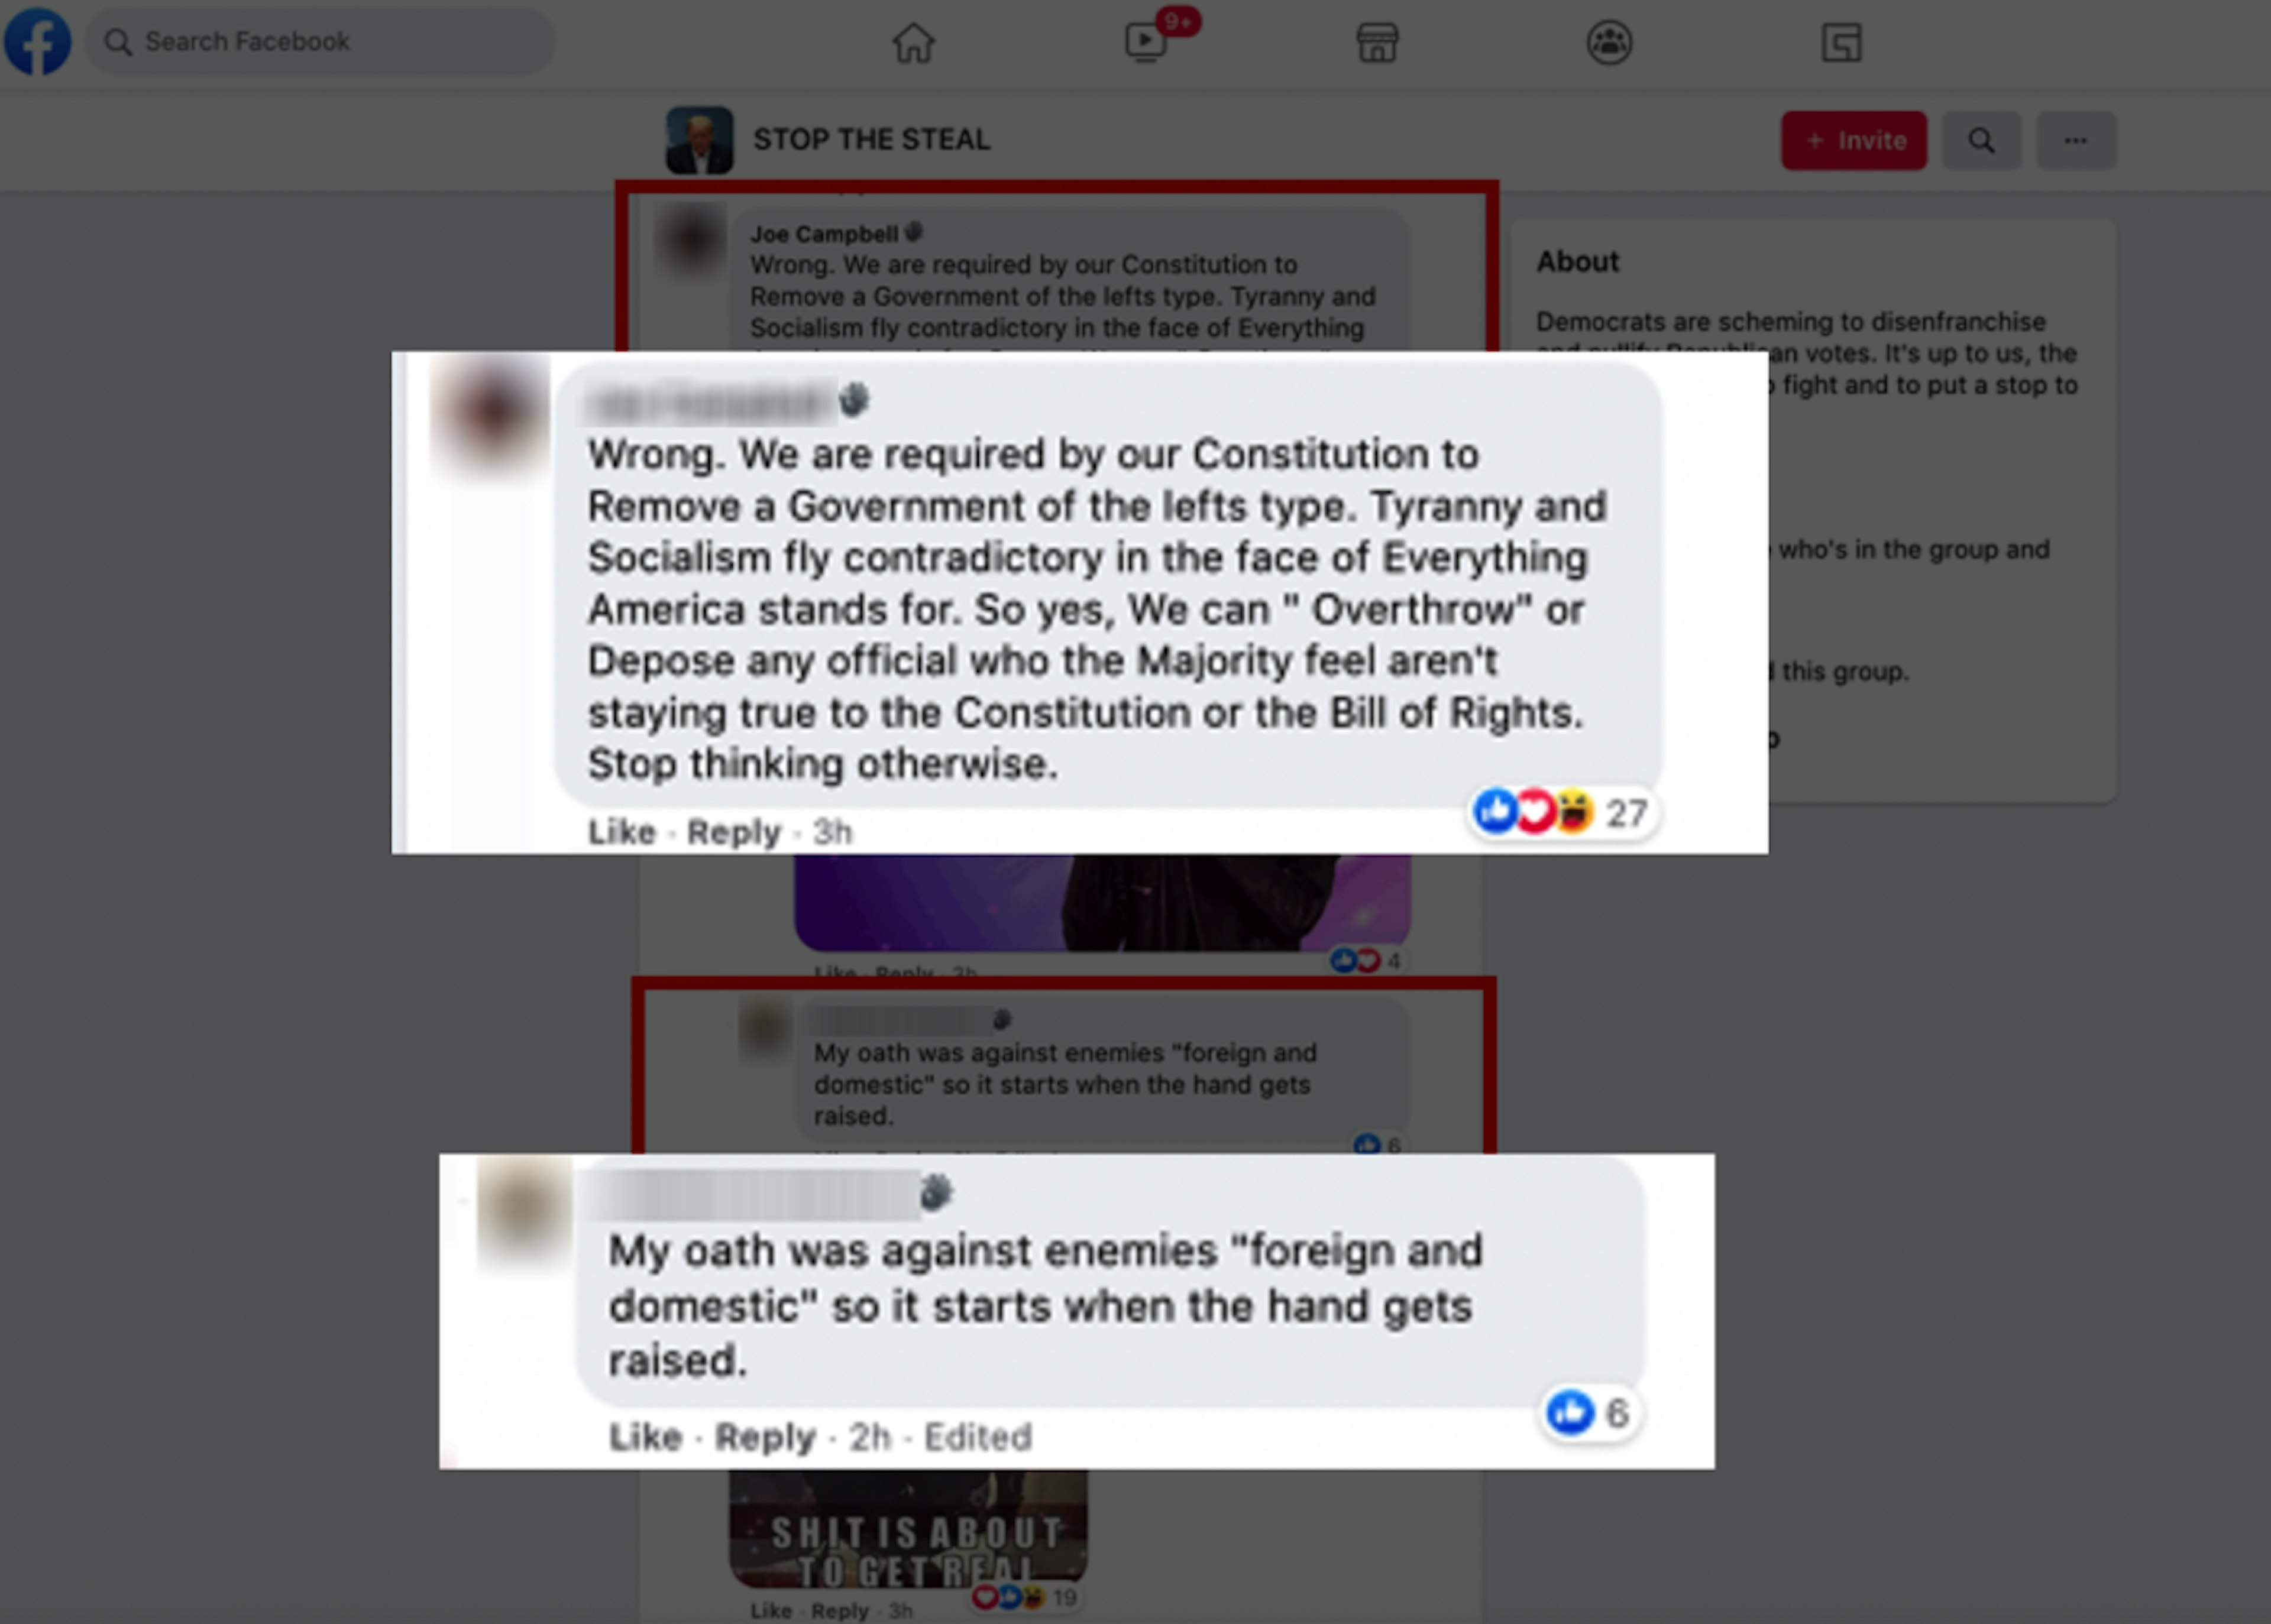Open the Facebook logo home link
Image resolution: width=2271 pixels, height=1624 pixels.
click(x=38, y=41)
